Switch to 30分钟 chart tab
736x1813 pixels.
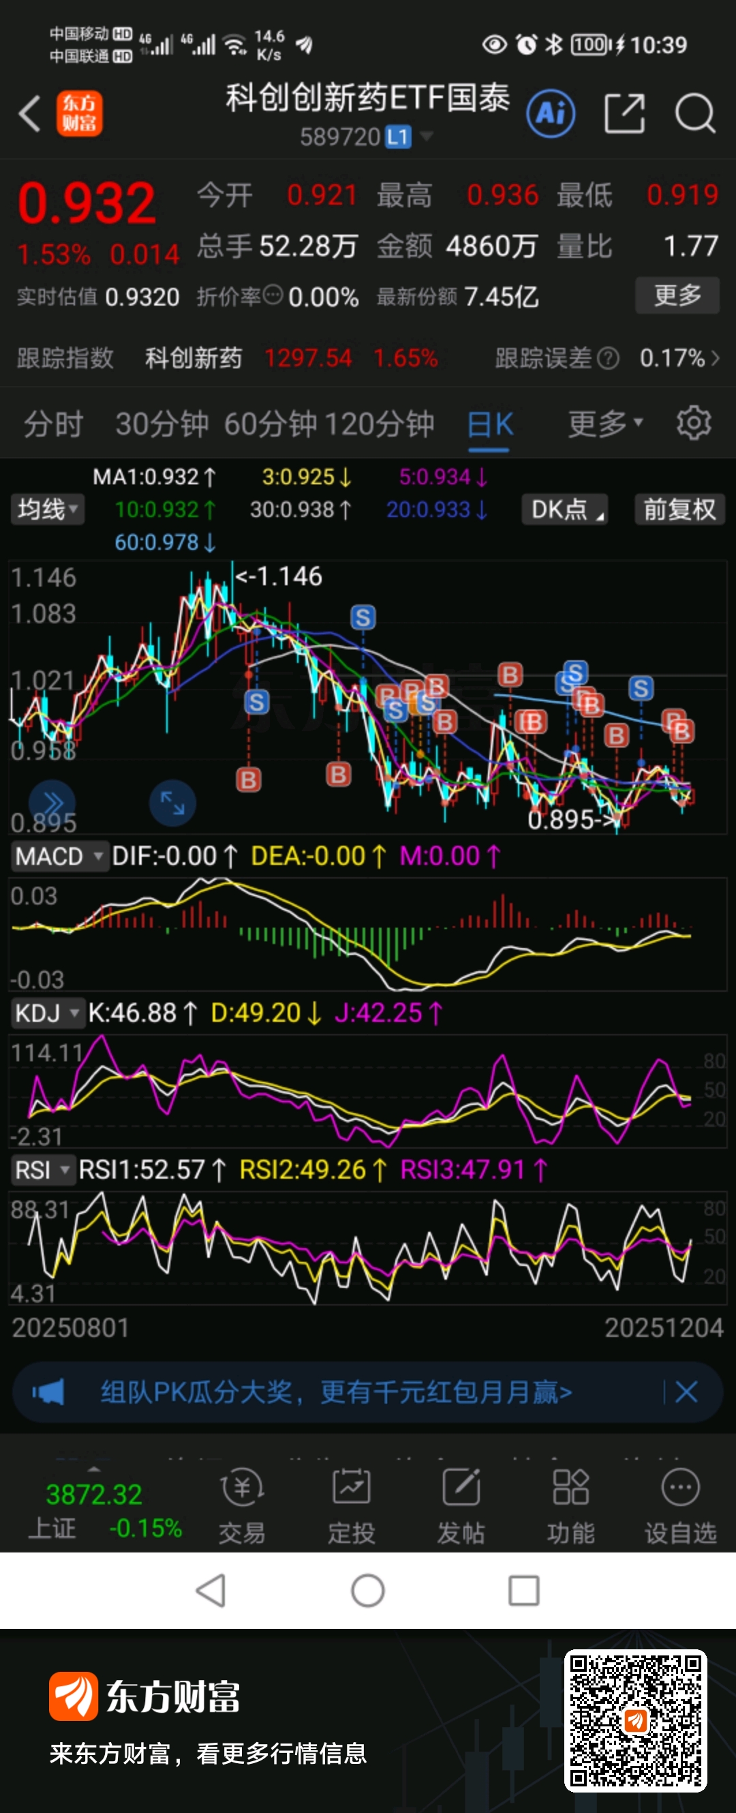pyautogui.click(x=162, y=424)
